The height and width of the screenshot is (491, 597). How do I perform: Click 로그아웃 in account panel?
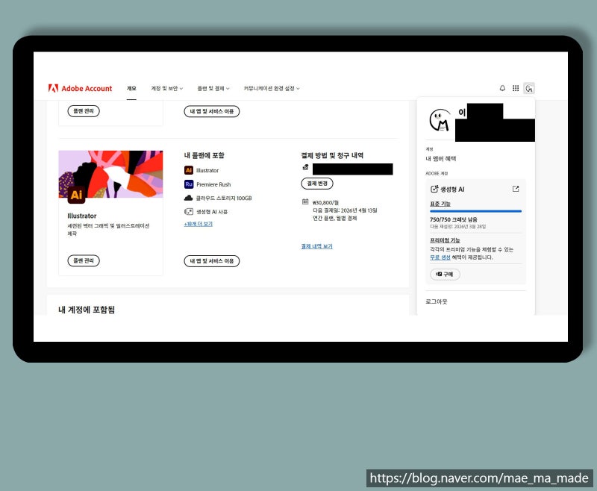[x=437, y=301]
